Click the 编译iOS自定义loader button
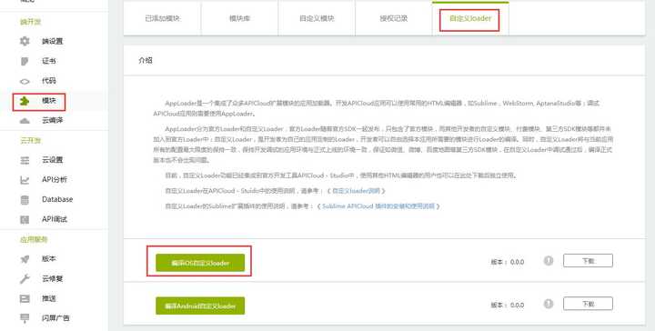Image resolution: width=655 pixels, height=331 pixels. (x=200, y=263)
